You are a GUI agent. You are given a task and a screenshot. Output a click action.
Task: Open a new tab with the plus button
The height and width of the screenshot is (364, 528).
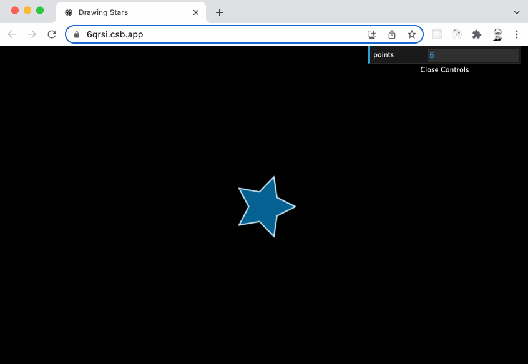(220, 12)
